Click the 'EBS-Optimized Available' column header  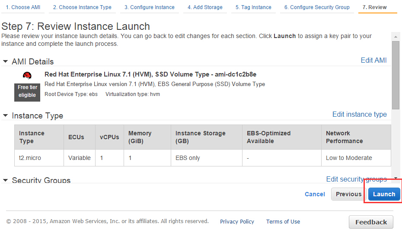(282, 137)
